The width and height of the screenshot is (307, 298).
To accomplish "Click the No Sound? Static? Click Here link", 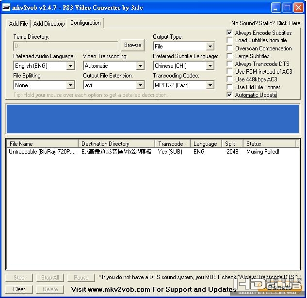I will (x=266, y=23).
